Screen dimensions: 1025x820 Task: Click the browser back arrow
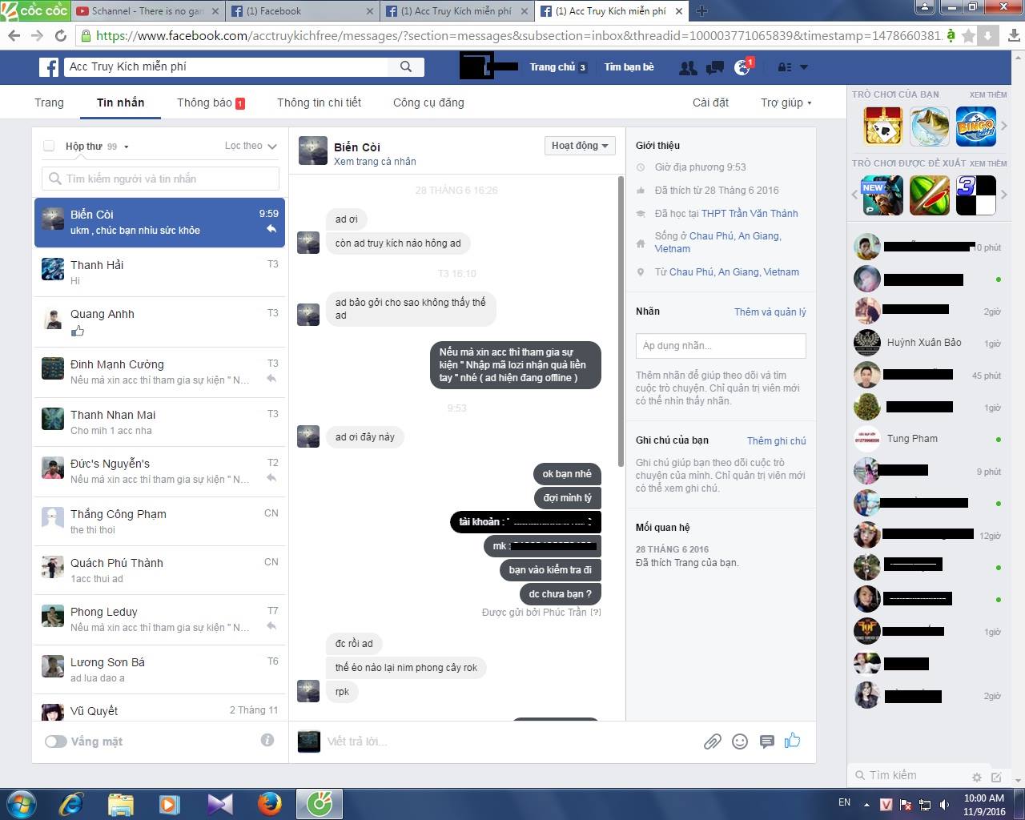(14, 36)
